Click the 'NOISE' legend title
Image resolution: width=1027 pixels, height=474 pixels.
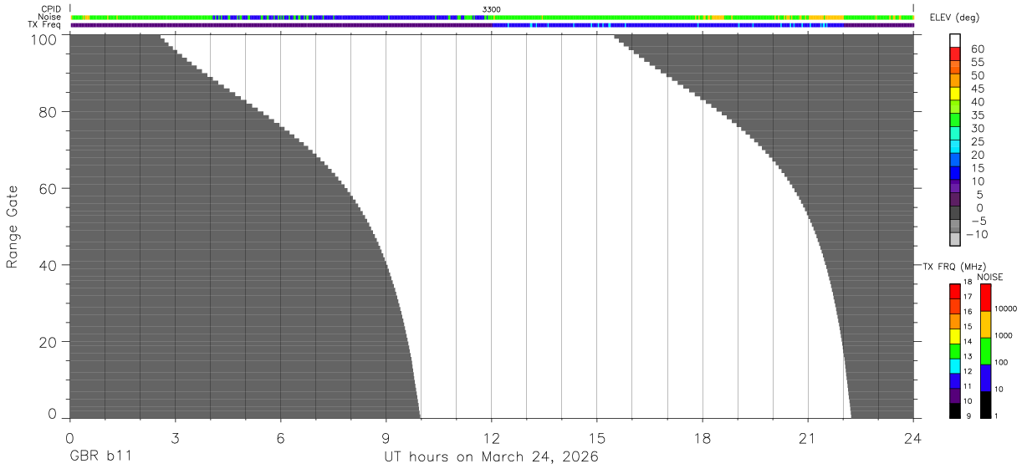point(990,277)
